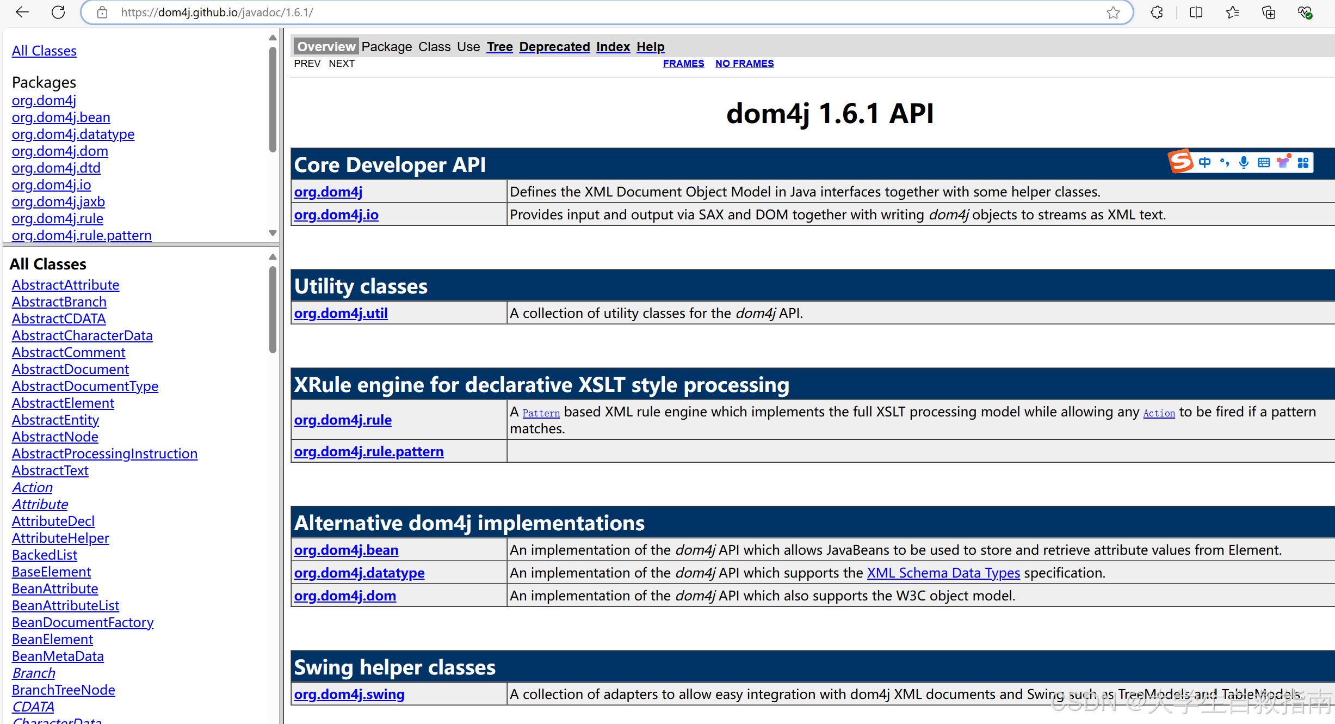Image resolution: width=1335 pixels, height=724 pixels.
Task: Open Browser essentials heart icon
Action: coord(1305,12)
